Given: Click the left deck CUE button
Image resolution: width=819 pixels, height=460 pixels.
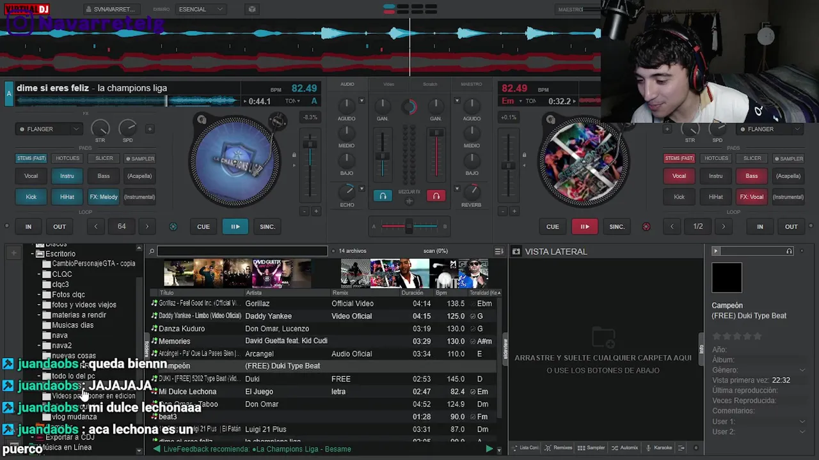Looking at the screenshot, I should (203, 227).
